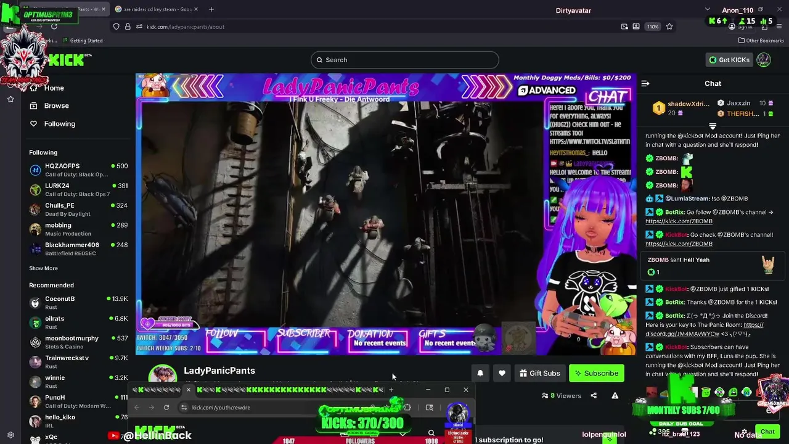Click reload in the youthcrewdre window
Viewport: 789px width, 444px height.
pos(166,407)
